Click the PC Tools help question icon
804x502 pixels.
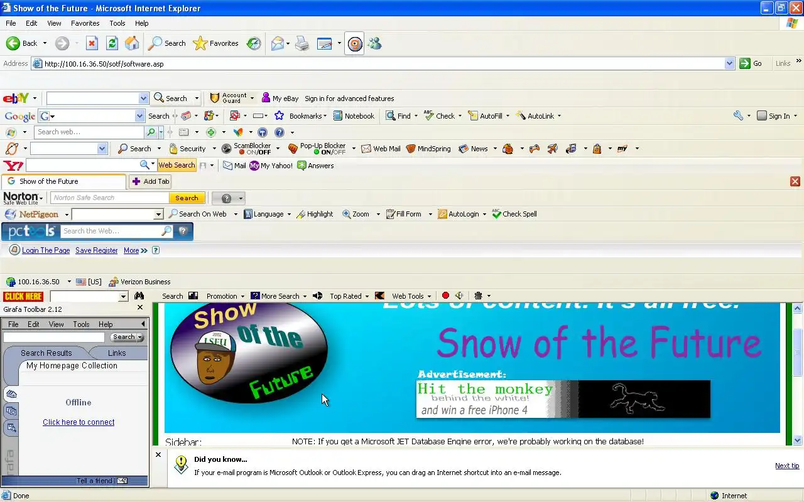pyautogui.click(x=183, y=231)
